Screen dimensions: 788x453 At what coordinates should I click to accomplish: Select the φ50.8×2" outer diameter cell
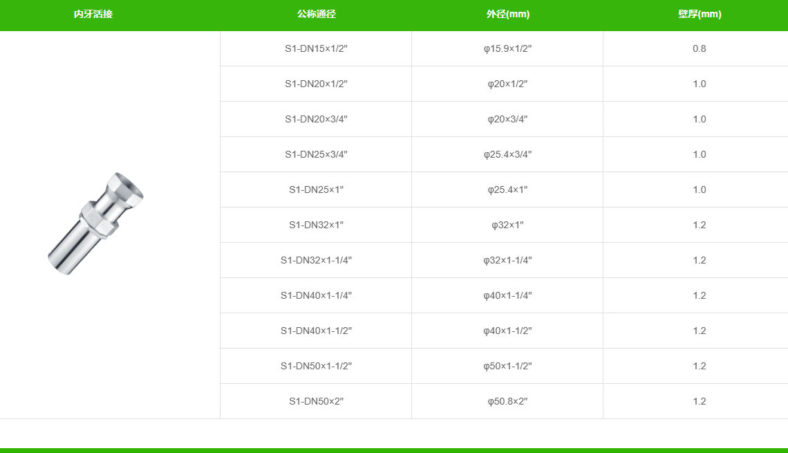507,401
